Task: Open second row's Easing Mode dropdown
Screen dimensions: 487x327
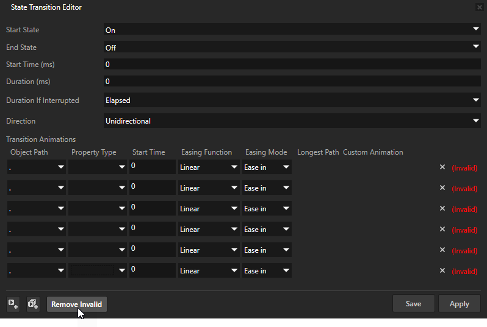Action: pos(267,188)
